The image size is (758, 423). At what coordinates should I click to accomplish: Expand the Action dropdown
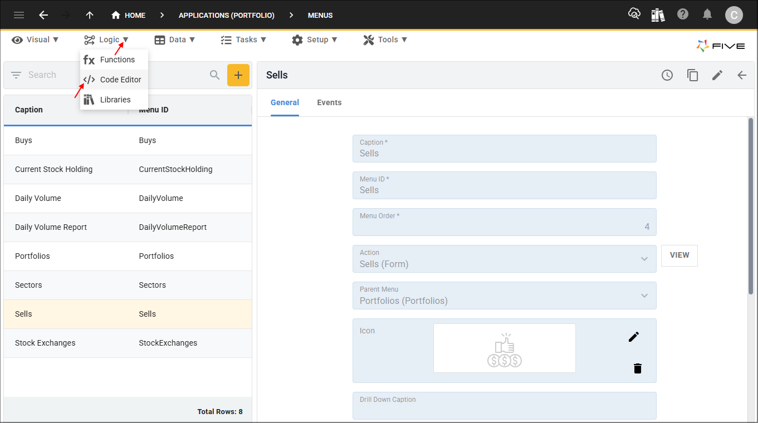pyautogui.click(x=644, y=259)
